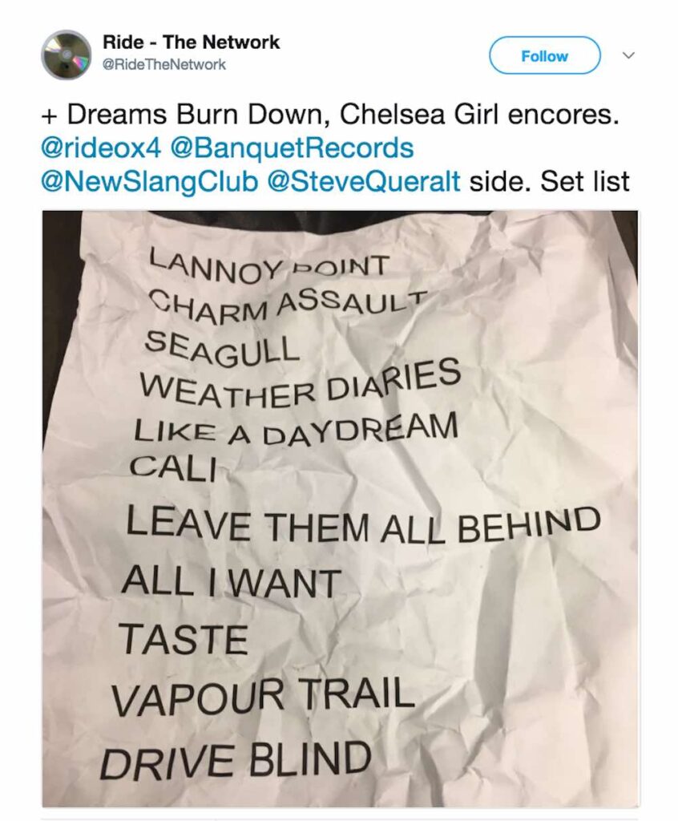The height and width of the screenshot is (821, 678).
Task: Click "LEAVE THEM ALL BEHIND" in the photo
Action: [362, 524]
